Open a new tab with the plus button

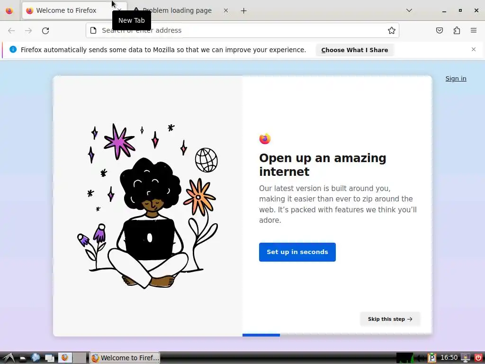click(244, 10)
